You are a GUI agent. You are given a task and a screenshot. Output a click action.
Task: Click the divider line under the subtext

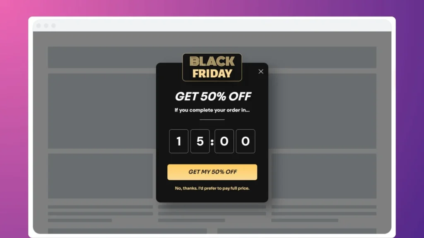click(x=212, y=120)
